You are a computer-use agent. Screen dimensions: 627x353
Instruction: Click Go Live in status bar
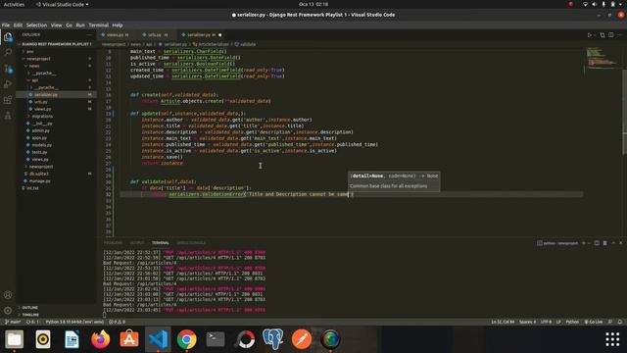594,322
